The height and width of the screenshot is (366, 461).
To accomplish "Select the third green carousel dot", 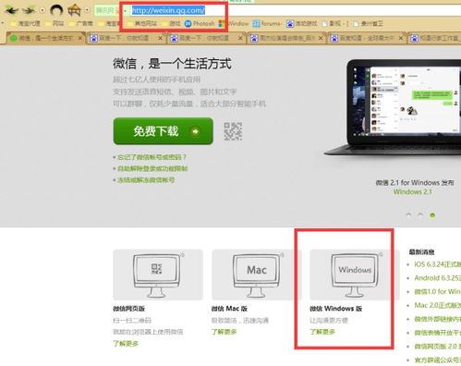I will [432, 215].
